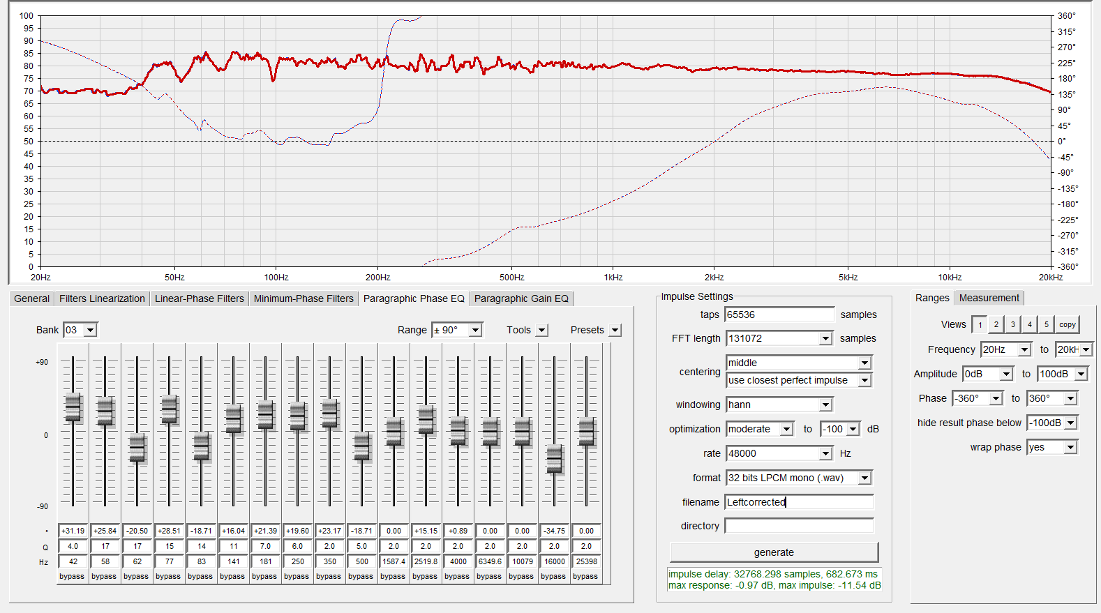1101x613 pixels.
Task: Switch to the Paragraphic Gain EQ tab
Action: coord(521,298)
